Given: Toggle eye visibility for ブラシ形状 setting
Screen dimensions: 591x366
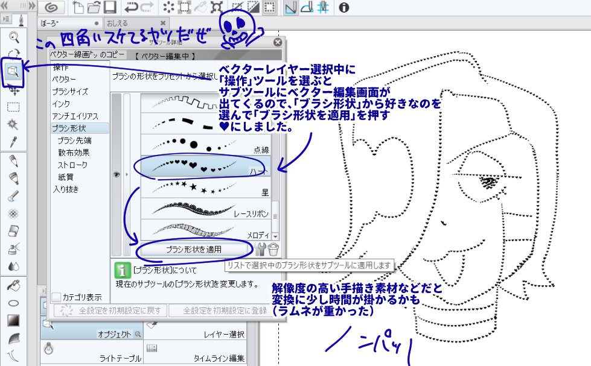Looking at the screenshot, I should point(117,174).
